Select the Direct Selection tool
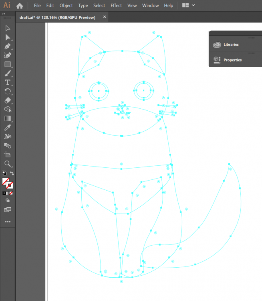 pyautogui.click(x=7, y=37)
